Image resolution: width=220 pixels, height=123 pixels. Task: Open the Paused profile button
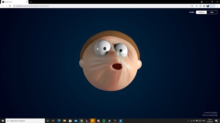point(211,6)
